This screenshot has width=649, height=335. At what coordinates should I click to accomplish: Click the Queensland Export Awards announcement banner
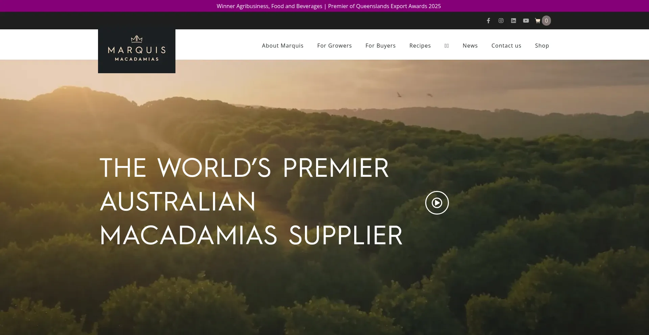coord(329,6)
